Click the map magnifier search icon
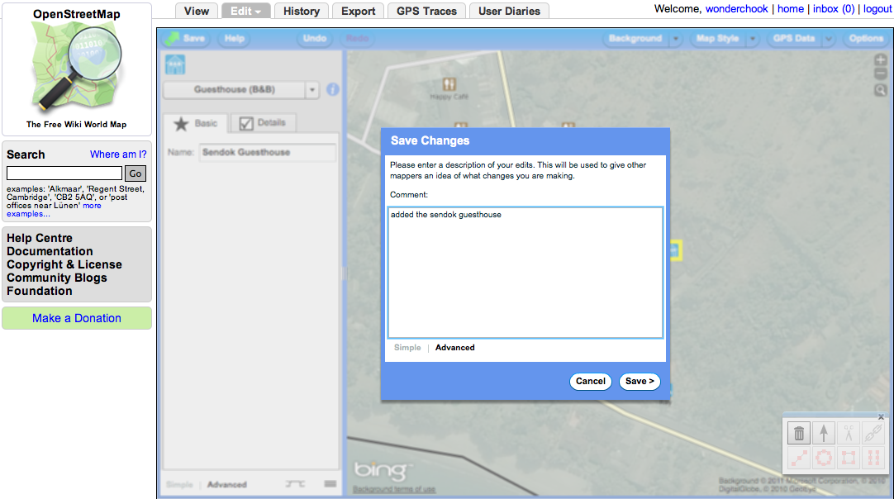The height and width of the screenshot is (499, 894). point(880,90)
